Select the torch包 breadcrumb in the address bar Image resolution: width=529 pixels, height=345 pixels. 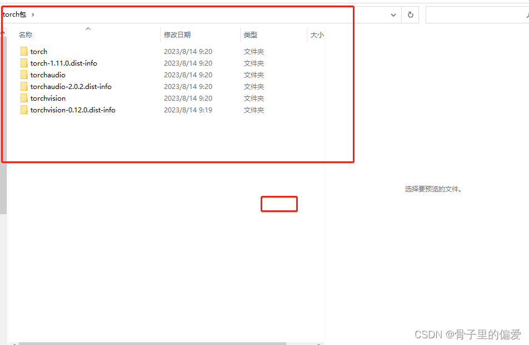point(14,14)
